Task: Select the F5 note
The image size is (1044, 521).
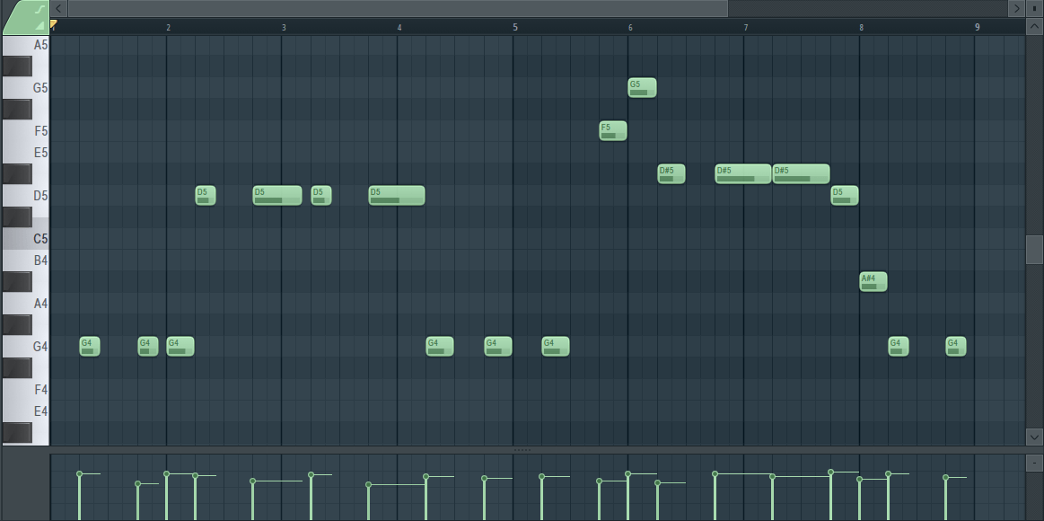Action: click(613, 131)
